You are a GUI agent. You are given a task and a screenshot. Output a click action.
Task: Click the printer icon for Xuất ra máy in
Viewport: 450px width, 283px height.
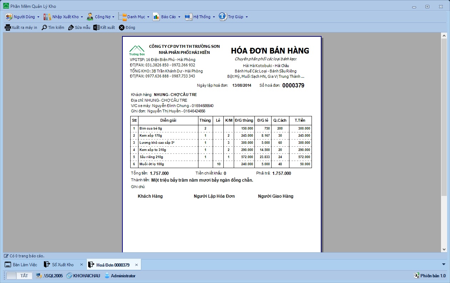point(7,27)
